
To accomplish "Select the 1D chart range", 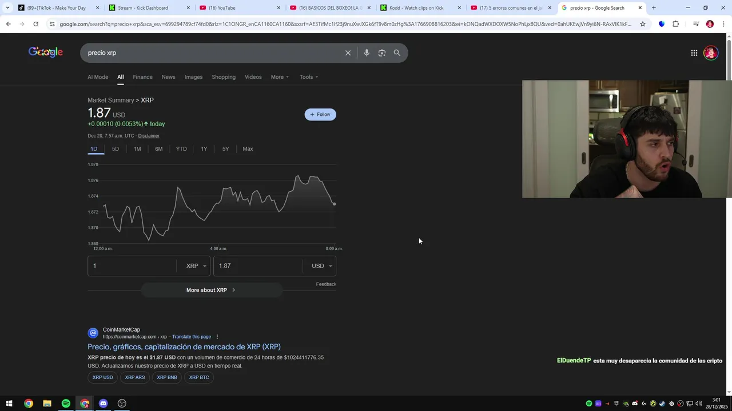I will 94,149.
